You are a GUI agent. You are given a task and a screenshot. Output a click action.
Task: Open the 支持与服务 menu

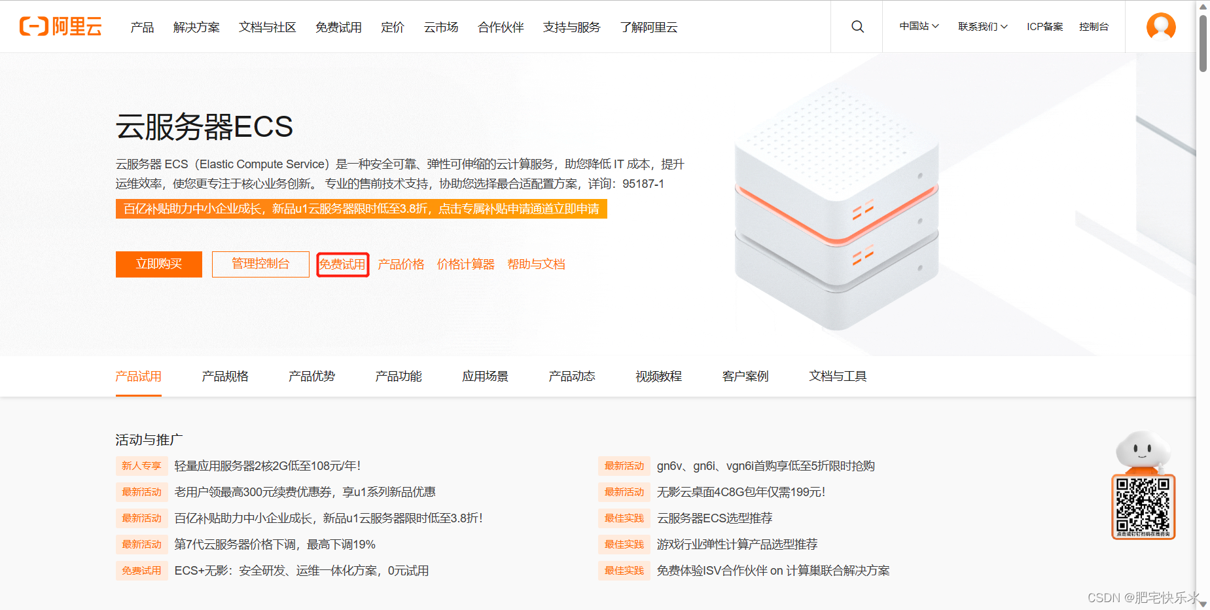[x=571, y=27]
